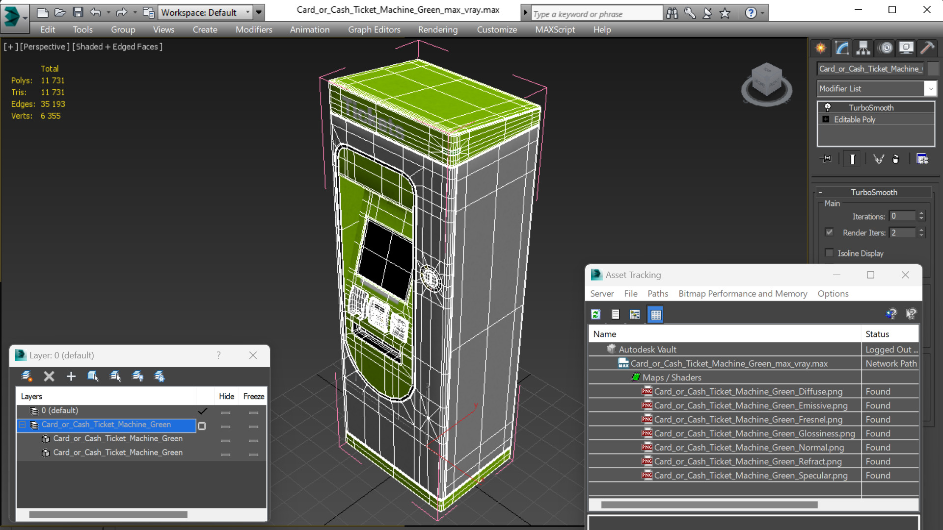
Task: Delete layer using the X icon
Action: (49, 376)
